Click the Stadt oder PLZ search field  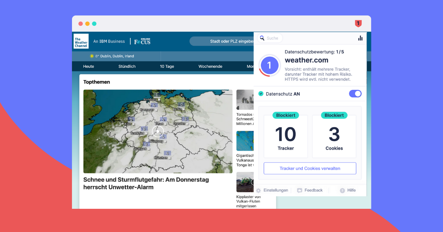click(221, 41)
